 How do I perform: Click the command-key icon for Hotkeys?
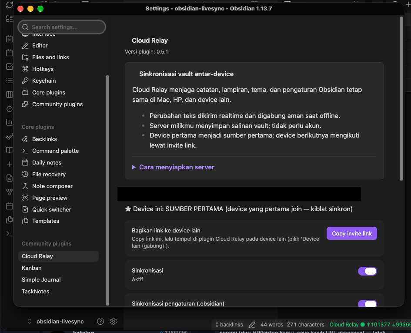(25, 69)
